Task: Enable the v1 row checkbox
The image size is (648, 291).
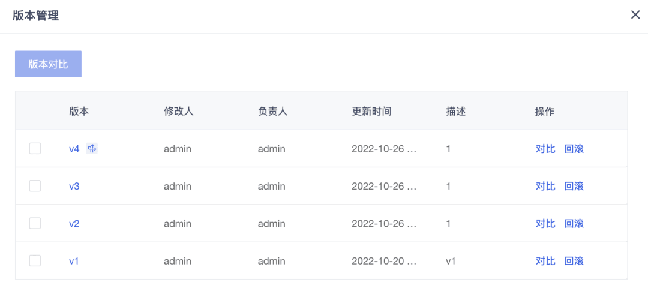Action: [x=35, y=260]
